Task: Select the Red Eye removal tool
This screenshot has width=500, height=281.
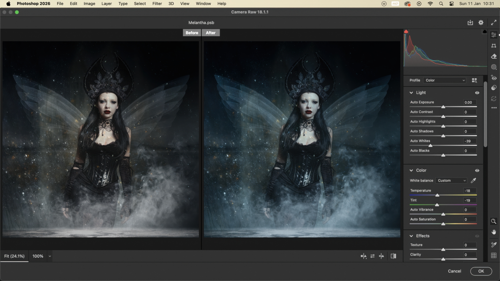Action: (x=494, y=78)
